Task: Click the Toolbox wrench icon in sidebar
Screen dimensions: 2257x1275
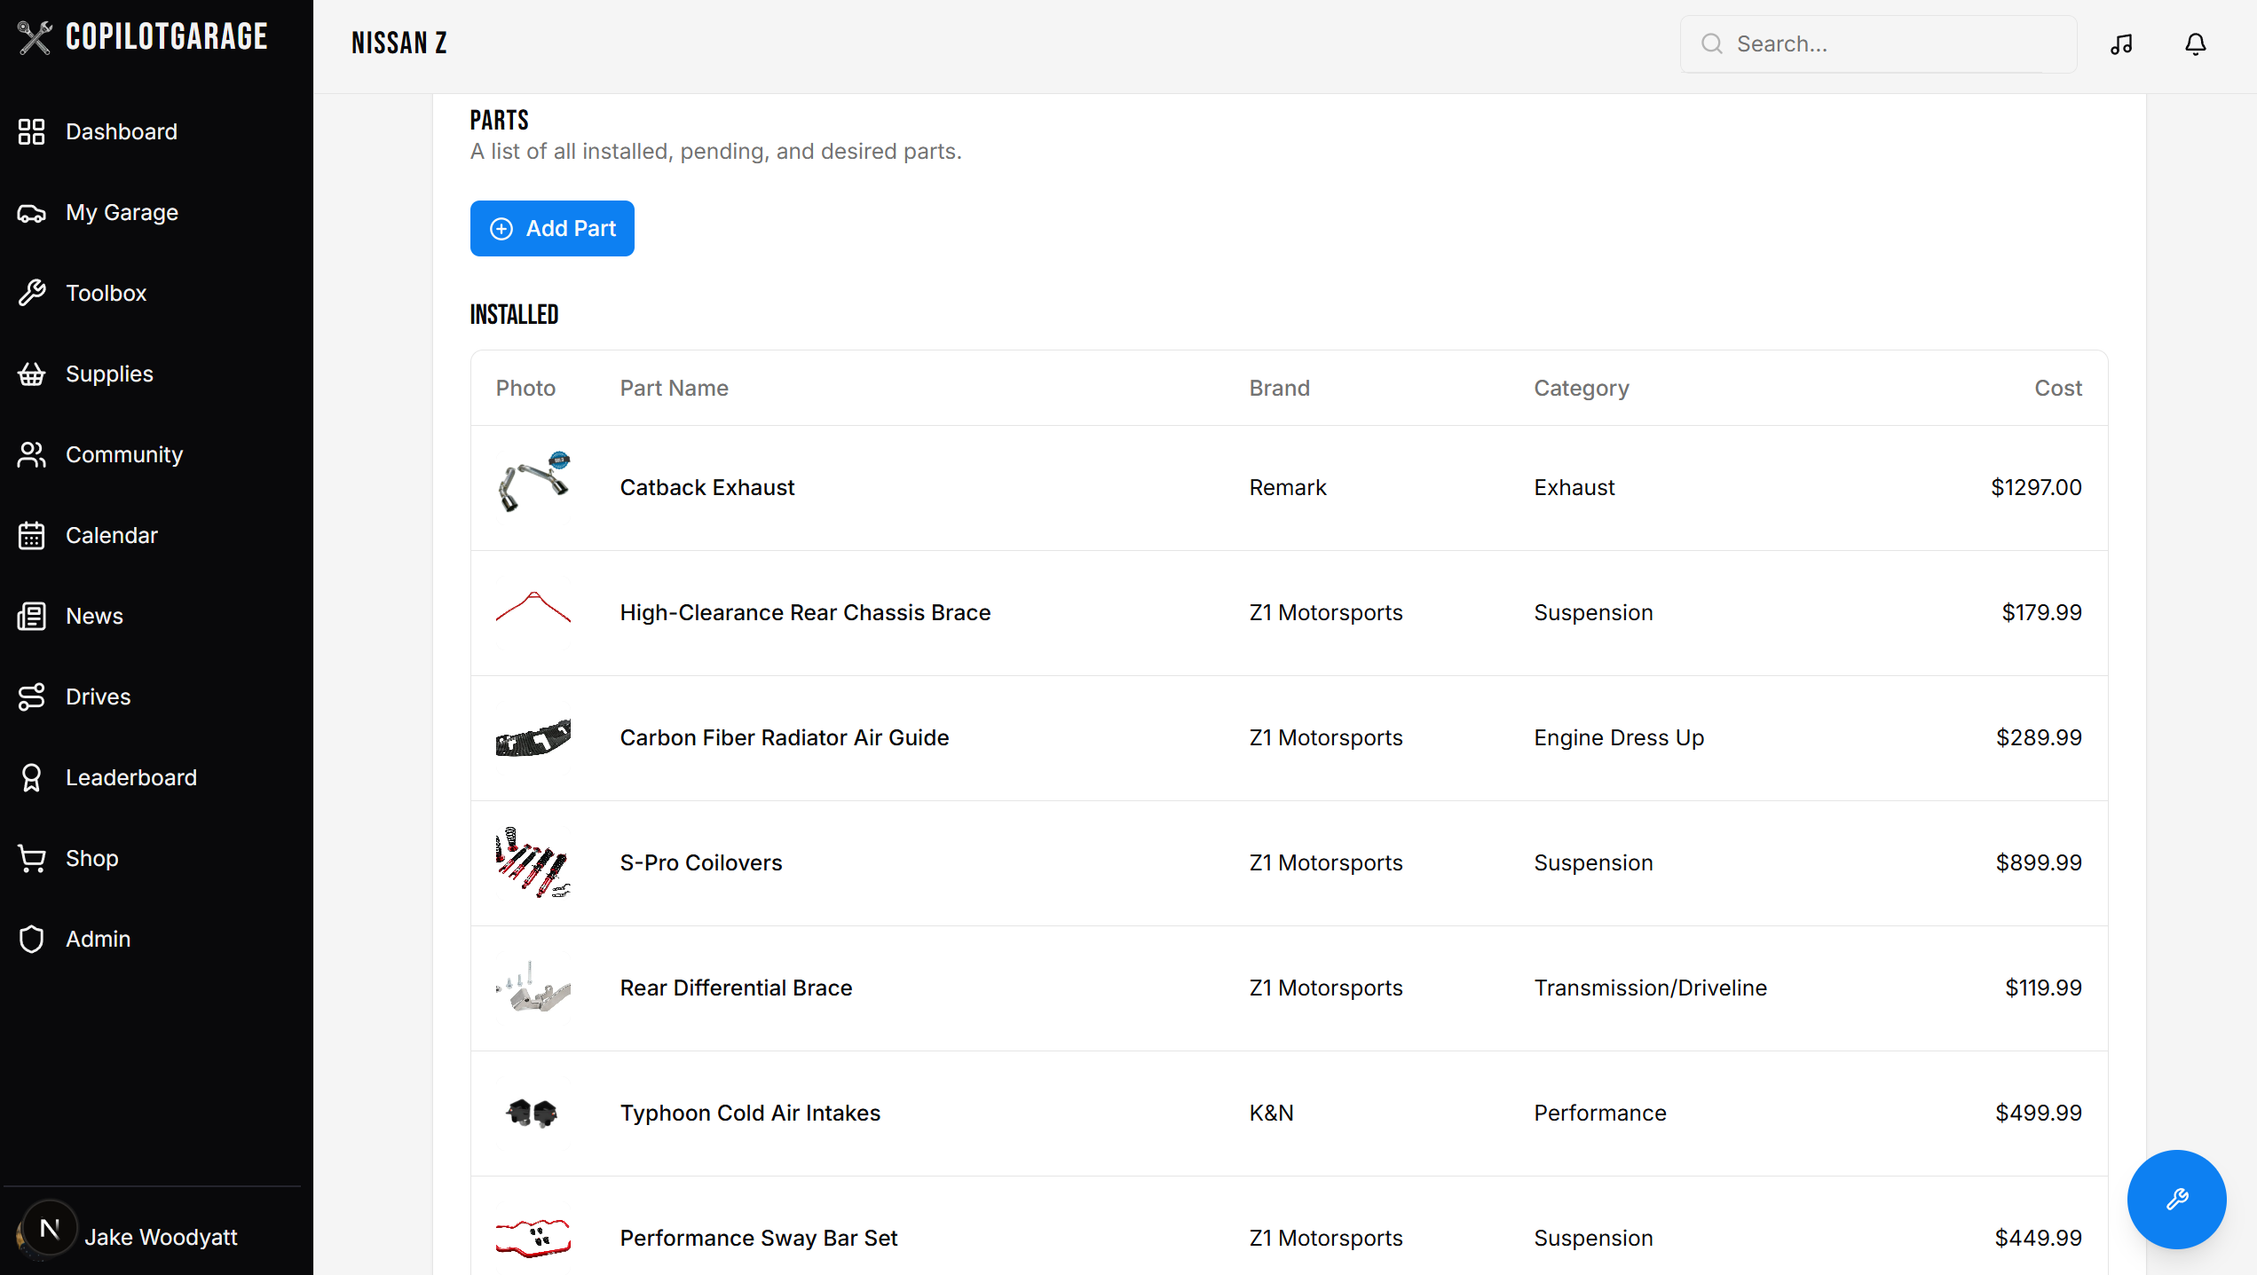Action: pyautogui.click(x=32, y=293)
